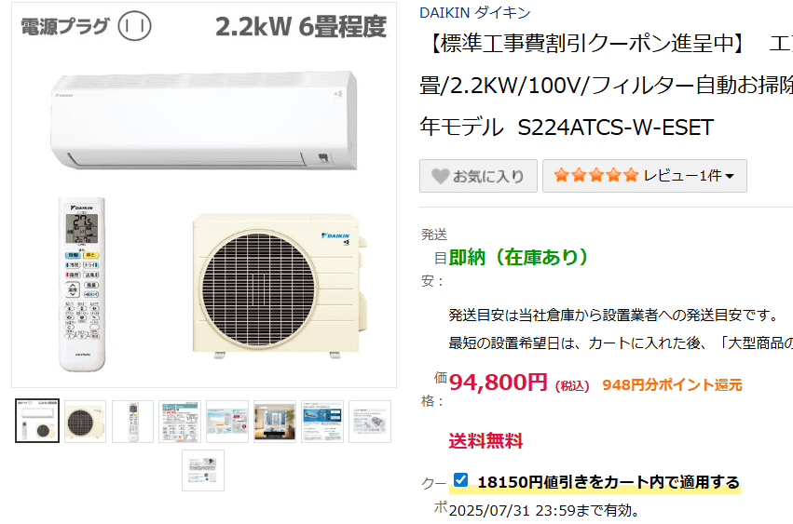Select the fifth thumbnail with airflow diagram

(x=227, y=422)
